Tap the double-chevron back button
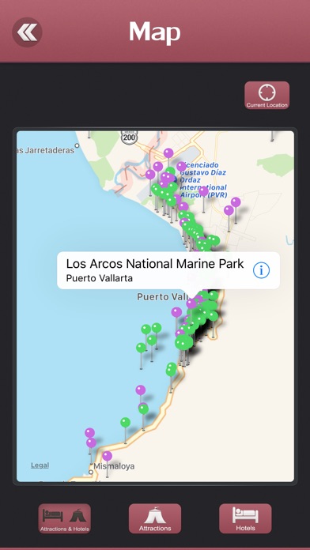 pyautogui.click(x=27, y=32)
